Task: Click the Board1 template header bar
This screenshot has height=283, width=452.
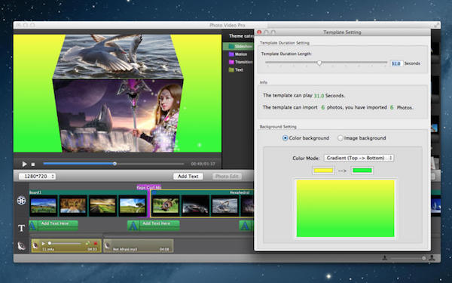Action: [x=88, y=192]
